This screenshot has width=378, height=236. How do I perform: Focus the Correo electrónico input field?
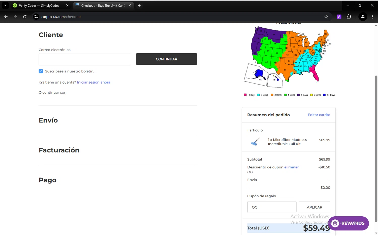pyautogui.click(x=85, y=59)
